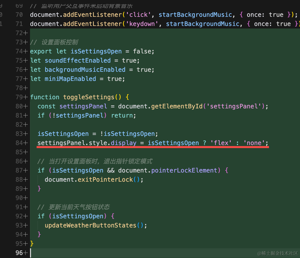This screenshot has width=300, height=258.
Task: Click startBackgroundMusic on line 70
Action: 195,15
